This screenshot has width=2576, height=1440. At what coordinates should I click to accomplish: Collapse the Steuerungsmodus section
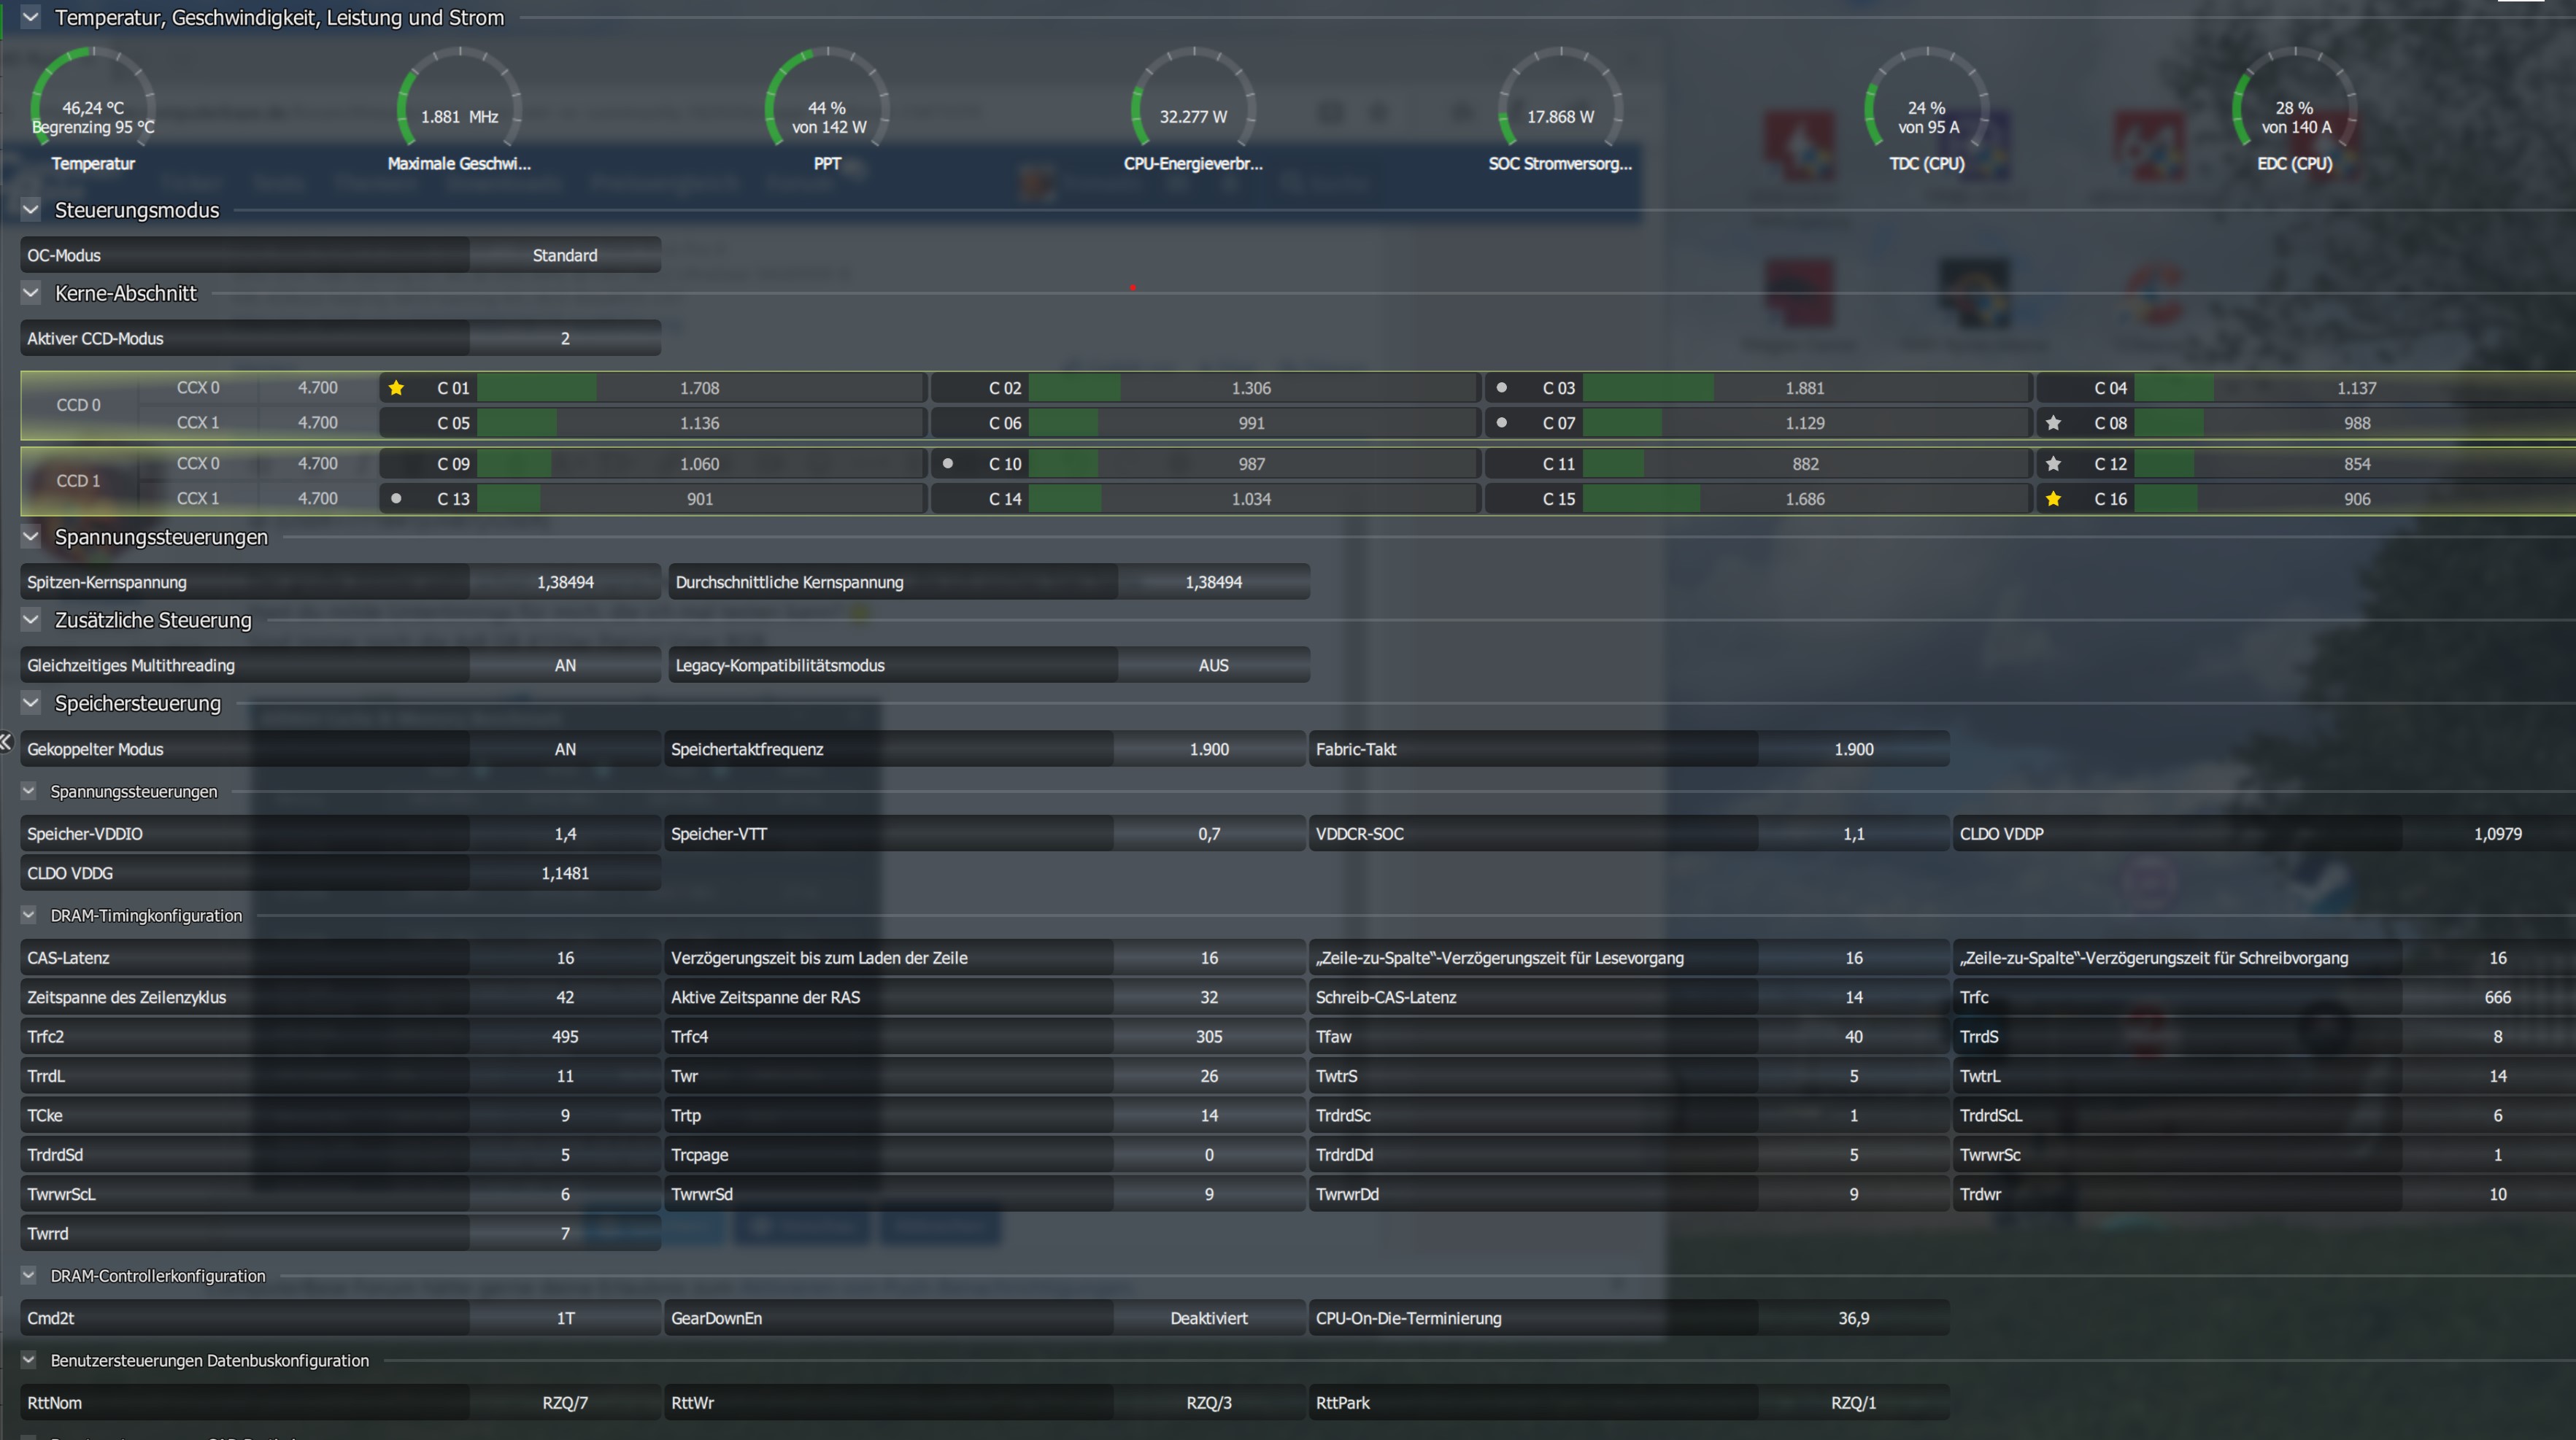coord(31,210)
